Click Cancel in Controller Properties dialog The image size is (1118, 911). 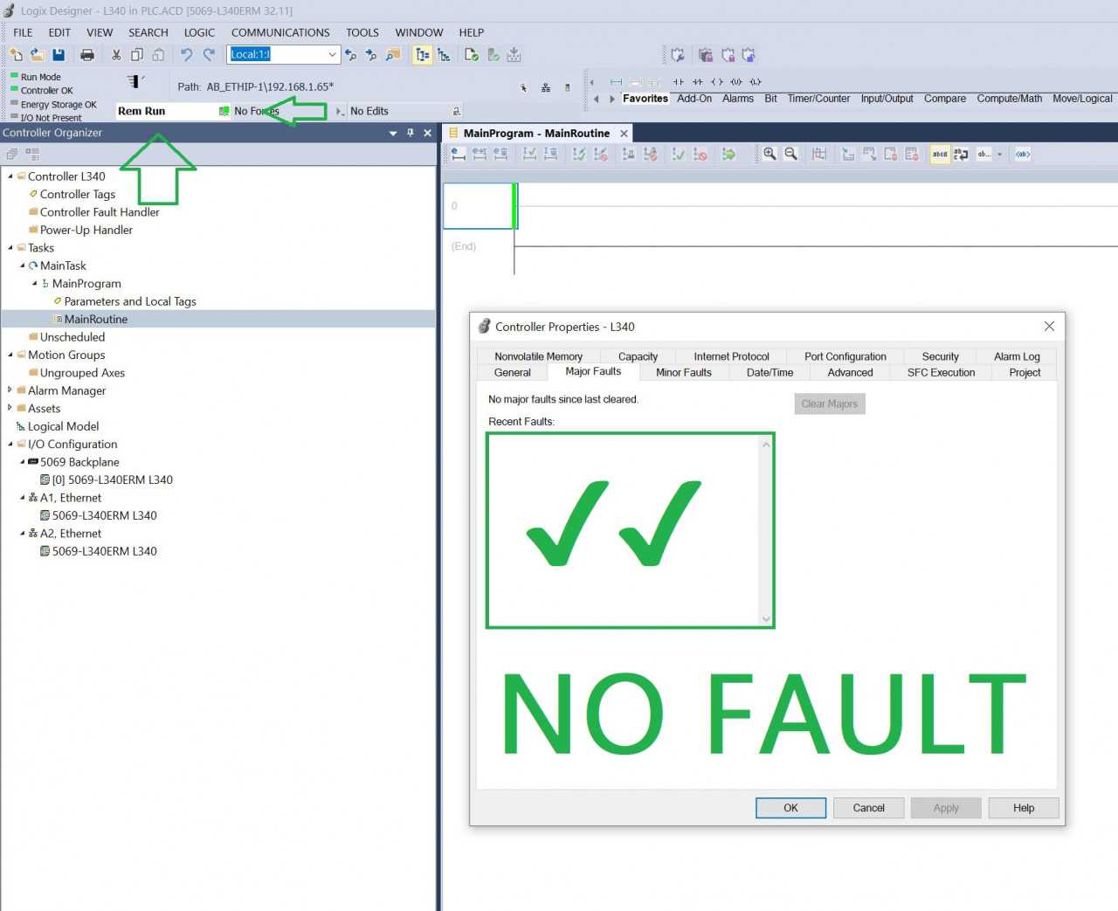point(868,808)
